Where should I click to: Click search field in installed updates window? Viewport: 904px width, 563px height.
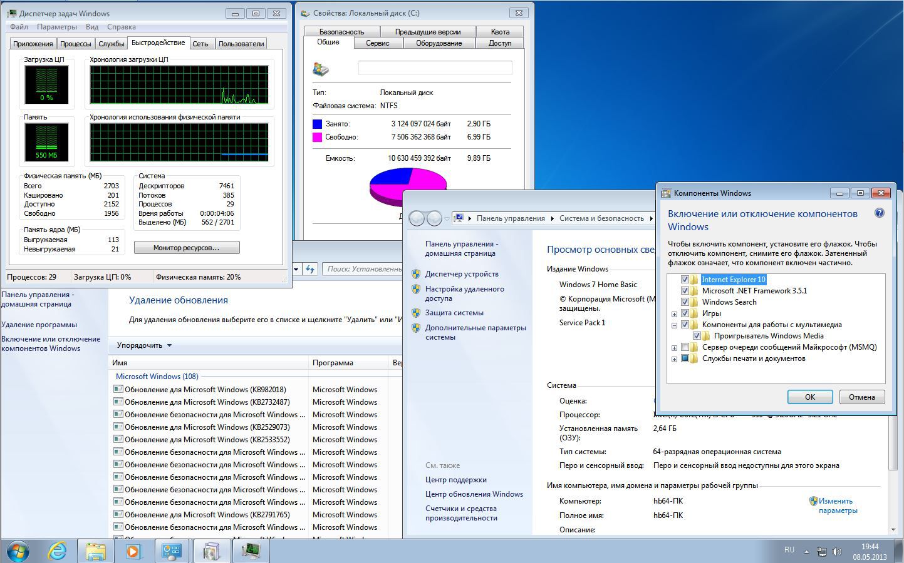[363, 269]
